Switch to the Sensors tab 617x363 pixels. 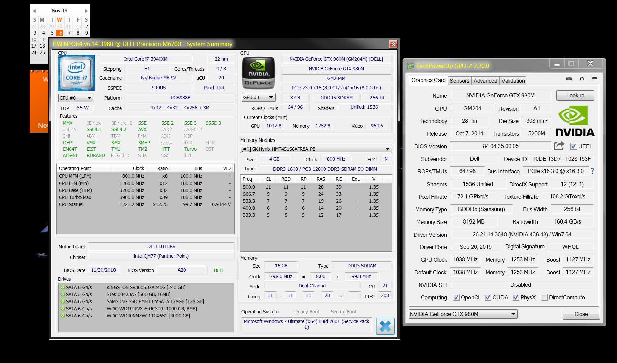click(x=459, y=81)
